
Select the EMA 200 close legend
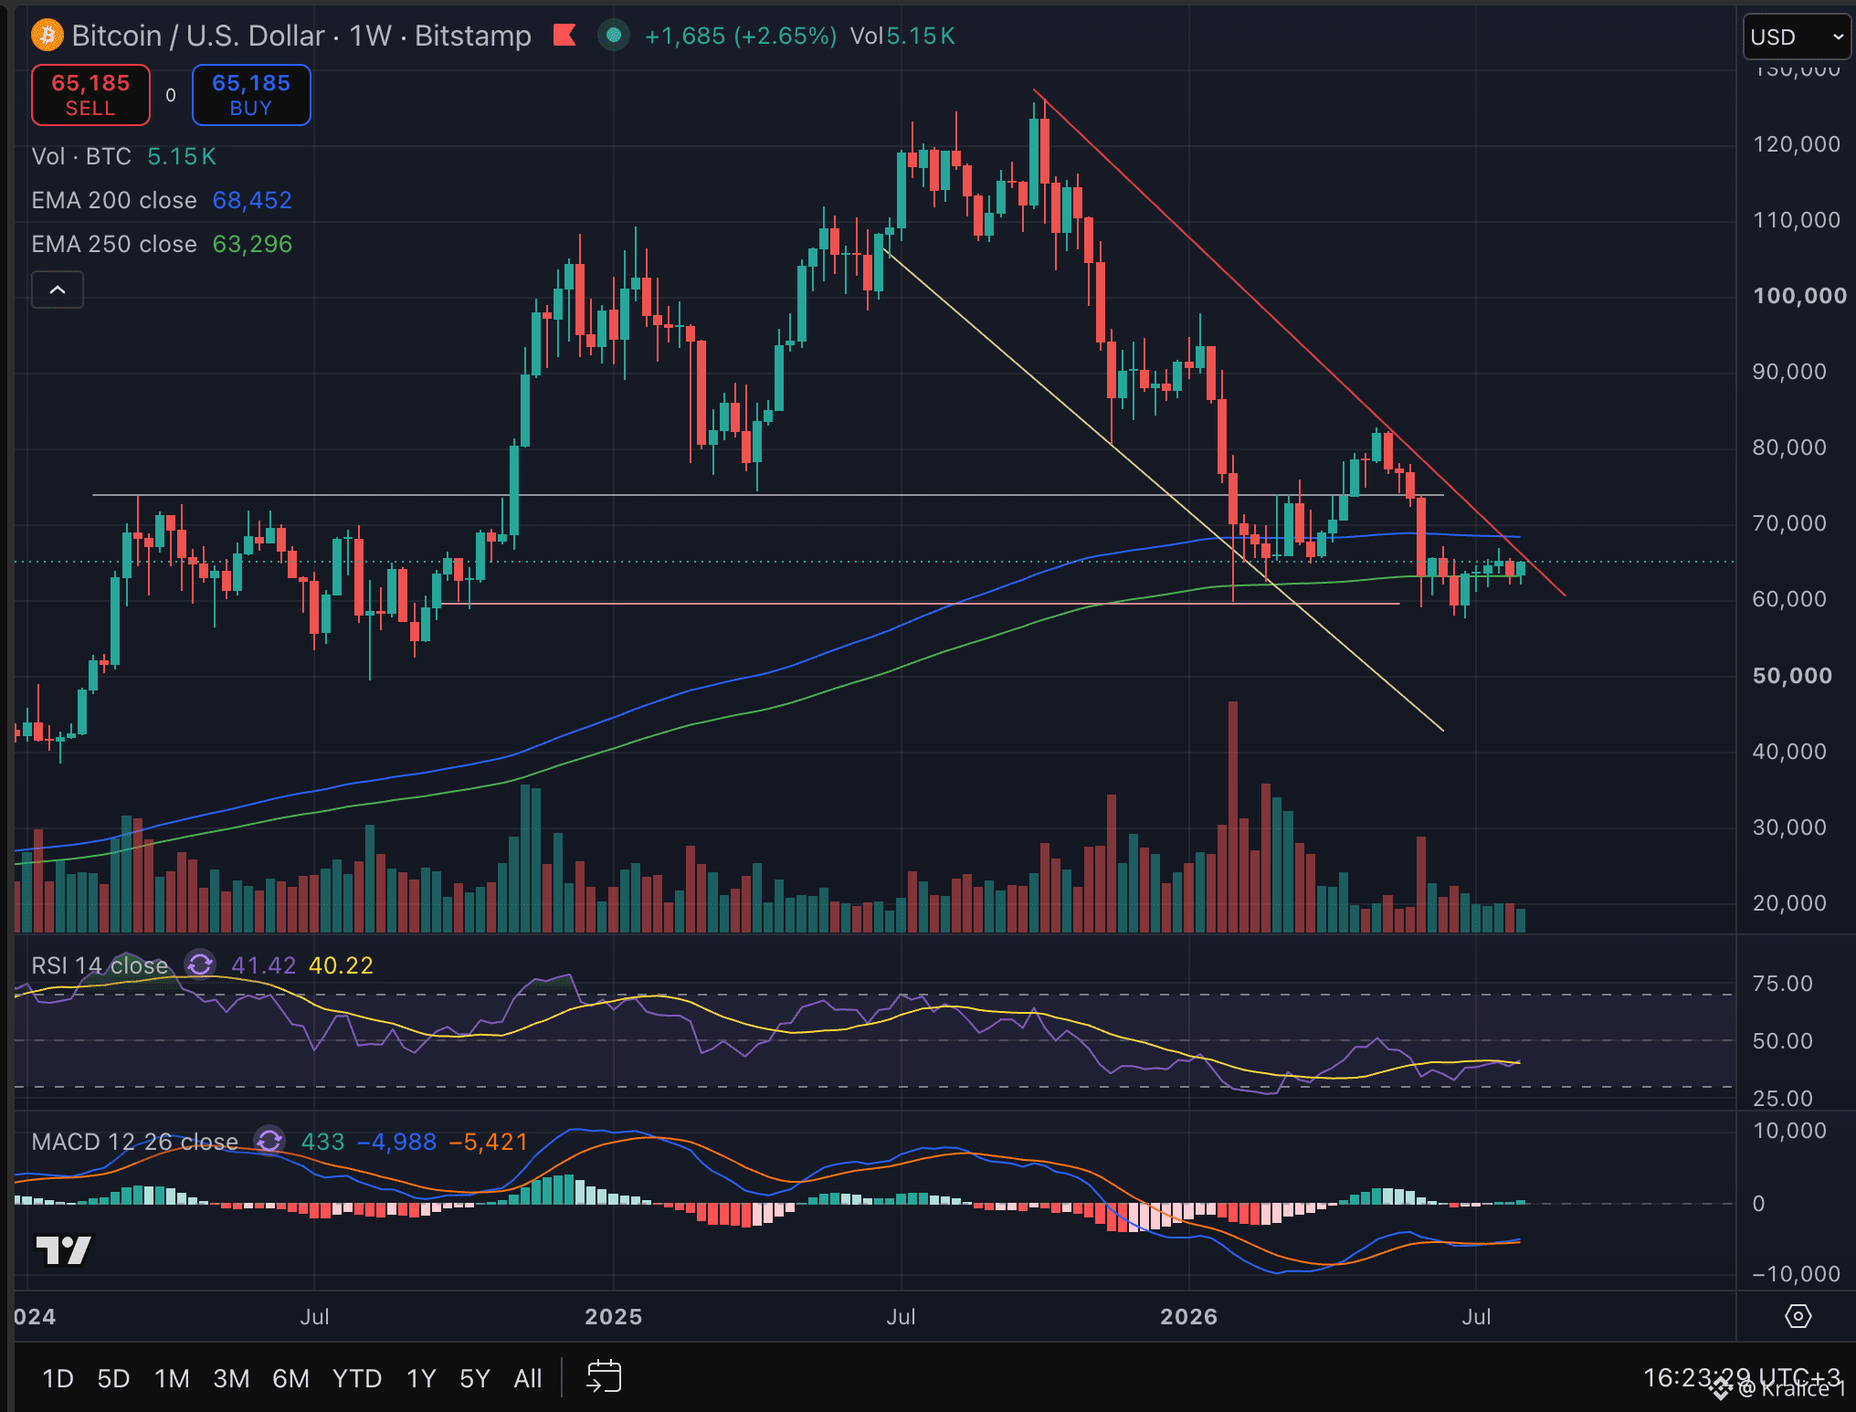(114, 200)
